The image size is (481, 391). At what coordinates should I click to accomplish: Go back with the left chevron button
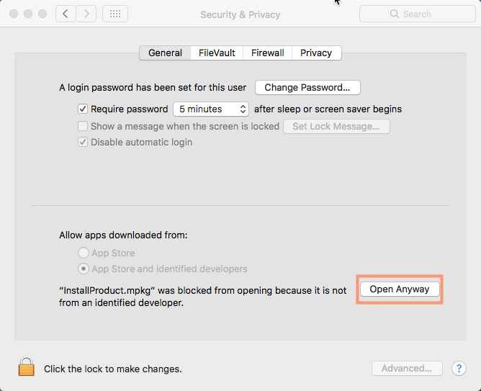pos(66,14)
